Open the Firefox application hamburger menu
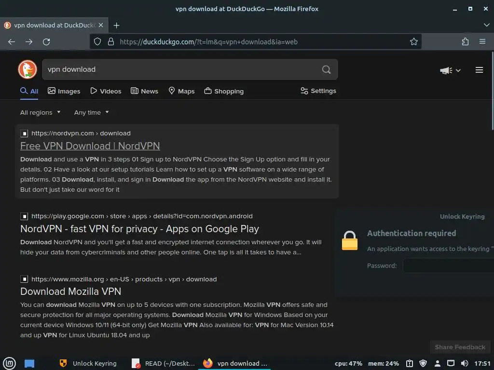The width and height of the screenshot is (494, 370). [x=482, y=41]
